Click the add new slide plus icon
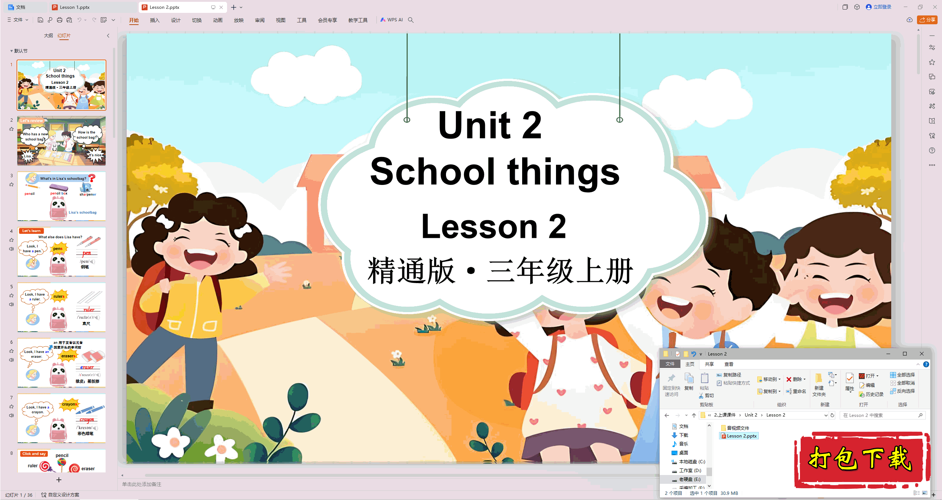The width and height of the screenshot is (942, 500). click(x=59, y=480)
